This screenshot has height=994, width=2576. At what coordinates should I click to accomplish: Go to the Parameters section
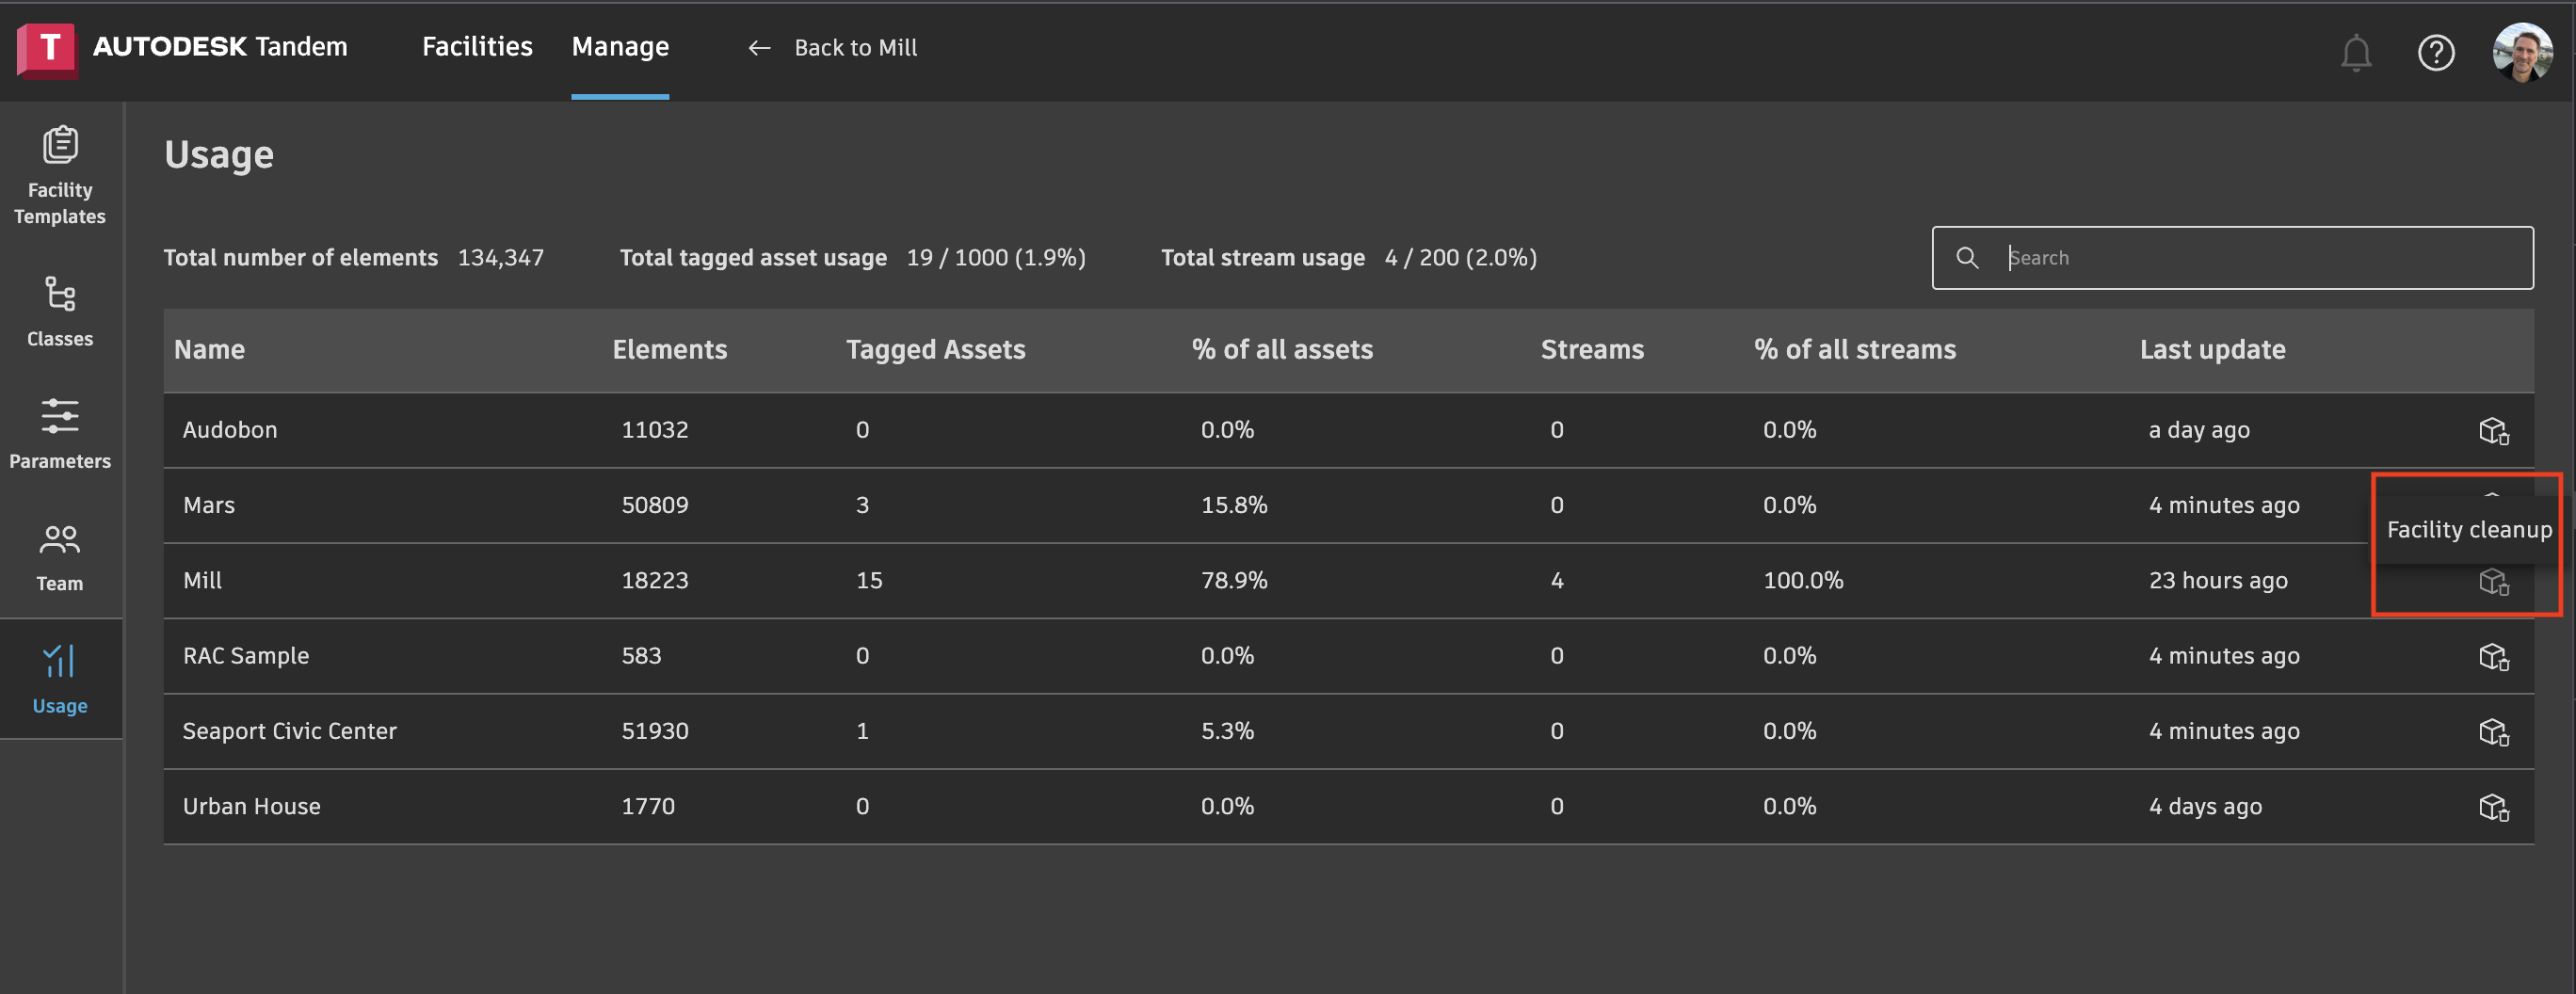point(60,433)
